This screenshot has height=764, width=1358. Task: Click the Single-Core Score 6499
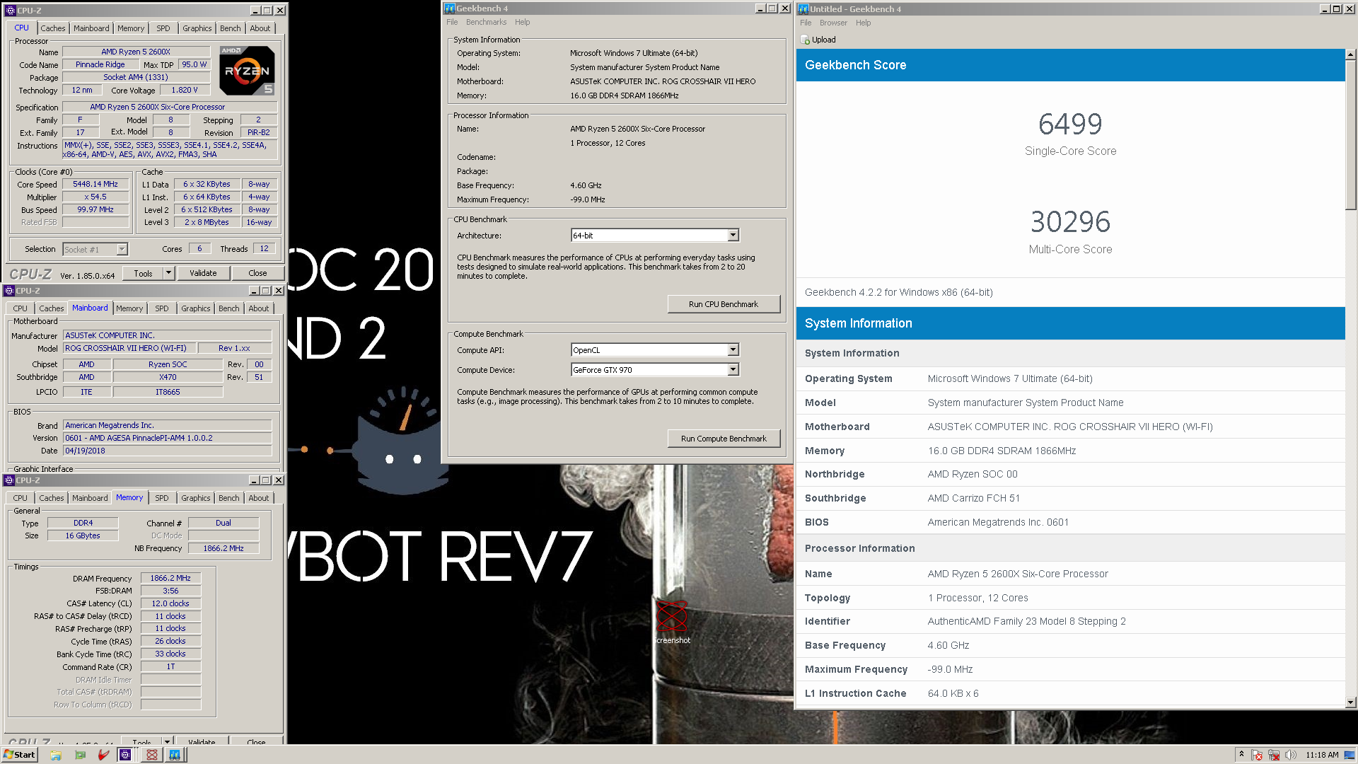[1070, 125]
